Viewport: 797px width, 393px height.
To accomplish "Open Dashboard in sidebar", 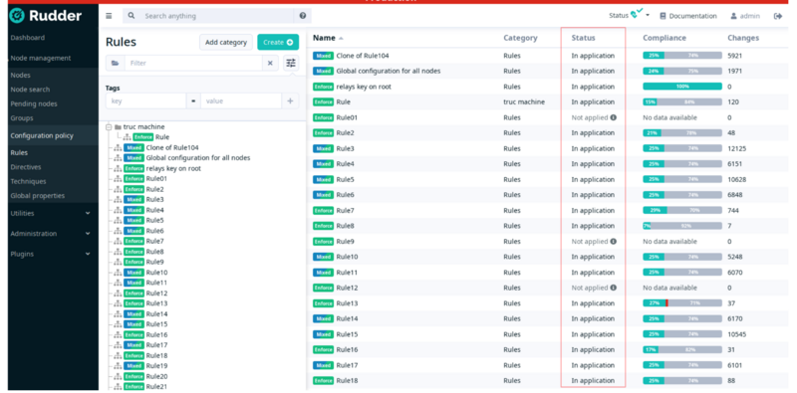I will (28, 38).
